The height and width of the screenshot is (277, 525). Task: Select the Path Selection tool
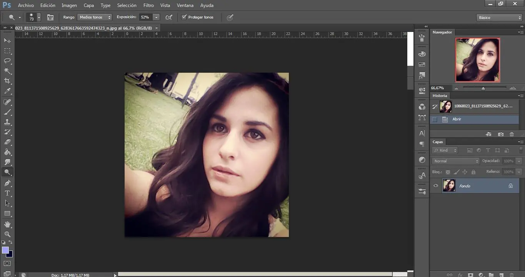[7, 203]
